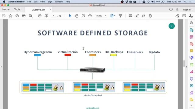Expand the left navigation pane
The height and width of the screenshot is (109, 195).
(1, 67)
